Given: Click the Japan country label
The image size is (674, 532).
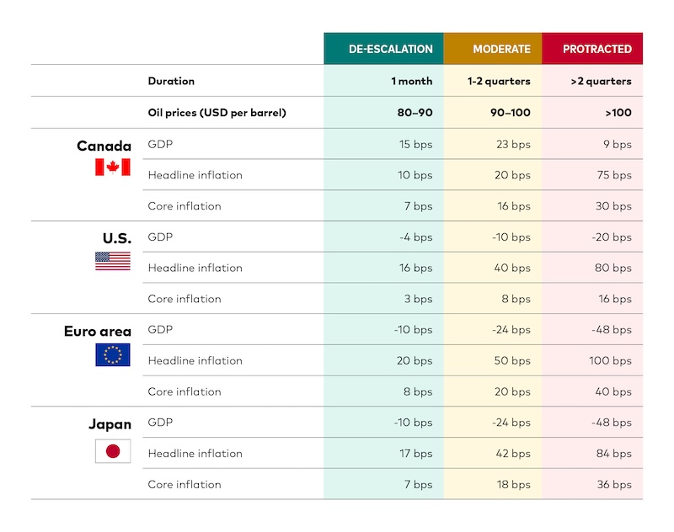Looking at the screenshot, I should [x=110, y=423].
